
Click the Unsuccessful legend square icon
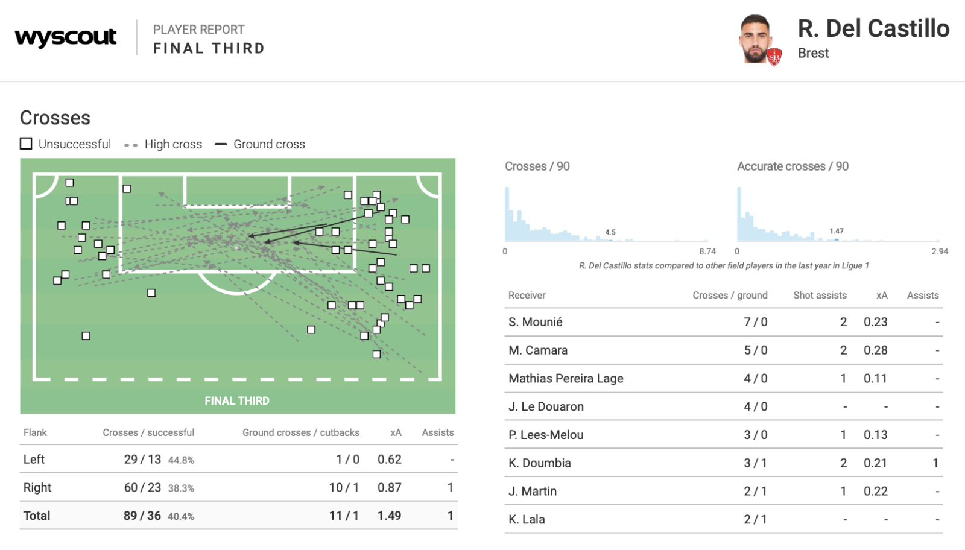[x=26, y=144]
